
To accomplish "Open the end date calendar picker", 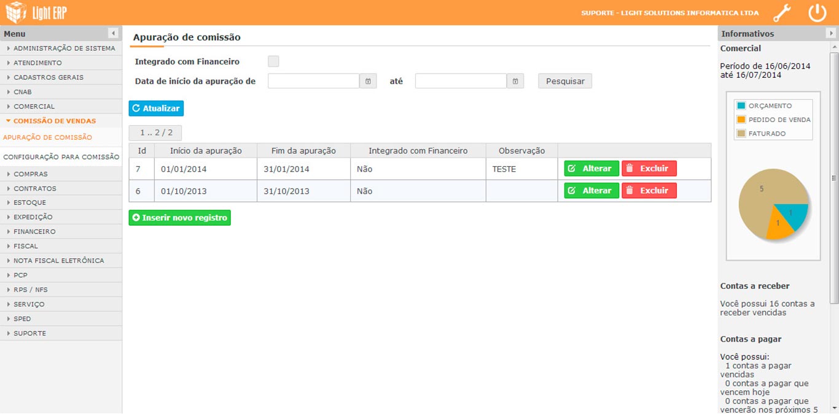I will pos(515,81).
